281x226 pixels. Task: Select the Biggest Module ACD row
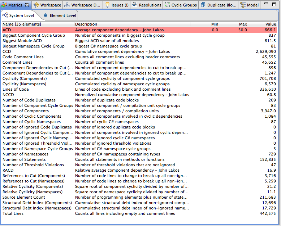(139, 41)
